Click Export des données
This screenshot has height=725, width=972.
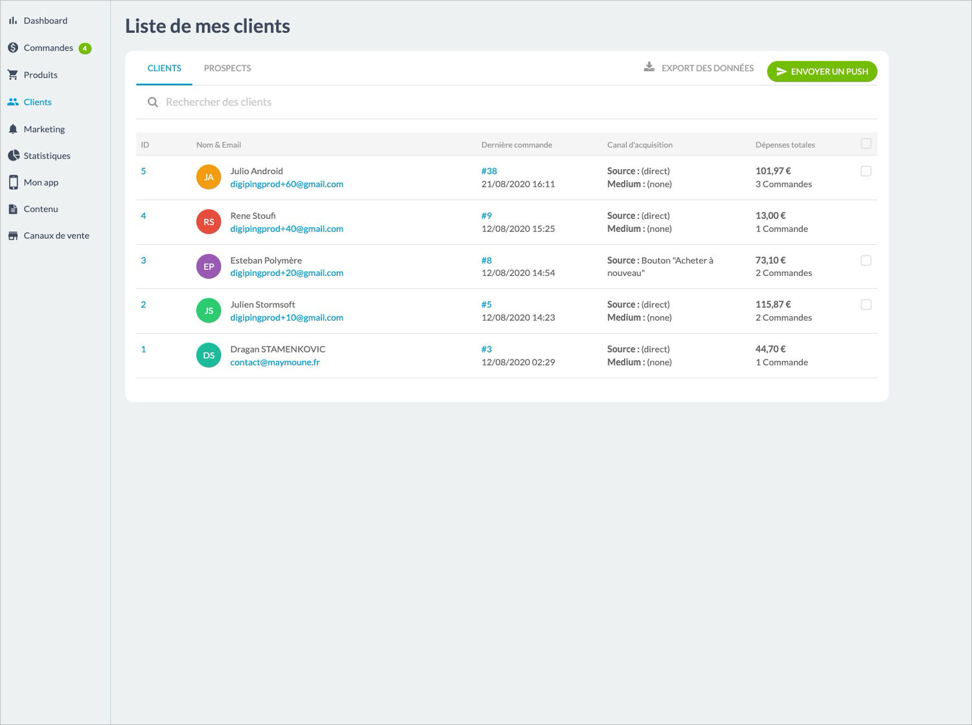(699, 68)
